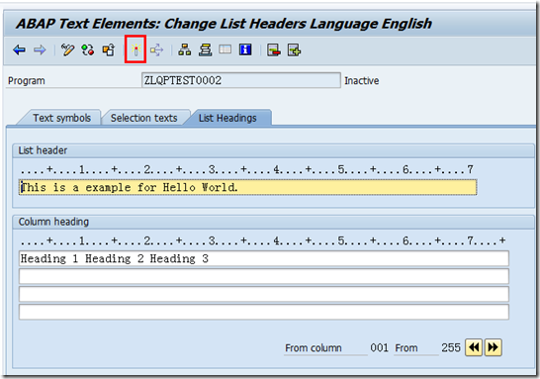This screenshot has height=379, width=540.
Task: Click the greyed table layout icon
Action: click(225, 49)
